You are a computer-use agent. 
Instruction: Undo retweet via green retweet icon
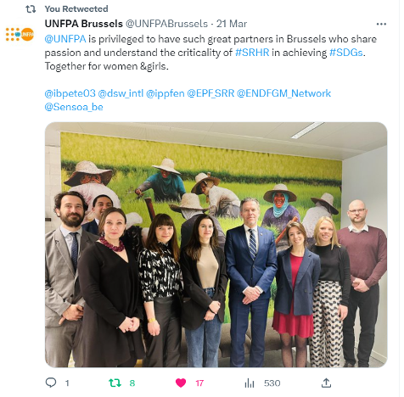[x=115, y=383]
